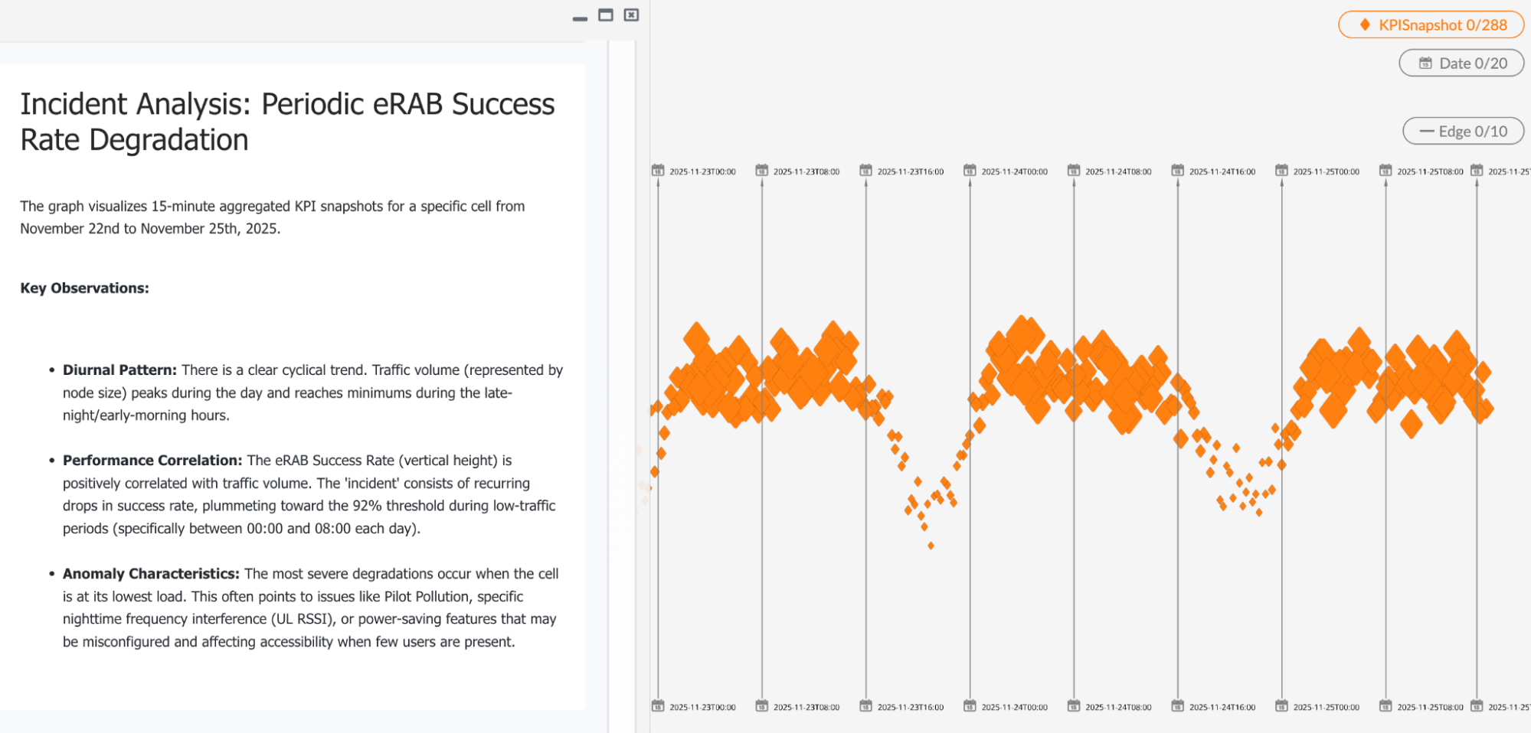Click bottom calendar icon for 2025-11-25T00:00

tap(1281, 705)
